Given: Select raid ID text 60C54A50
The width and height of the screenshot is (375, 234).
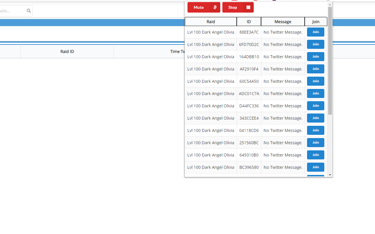Looking at the screenshot, I should click(249, 81).
